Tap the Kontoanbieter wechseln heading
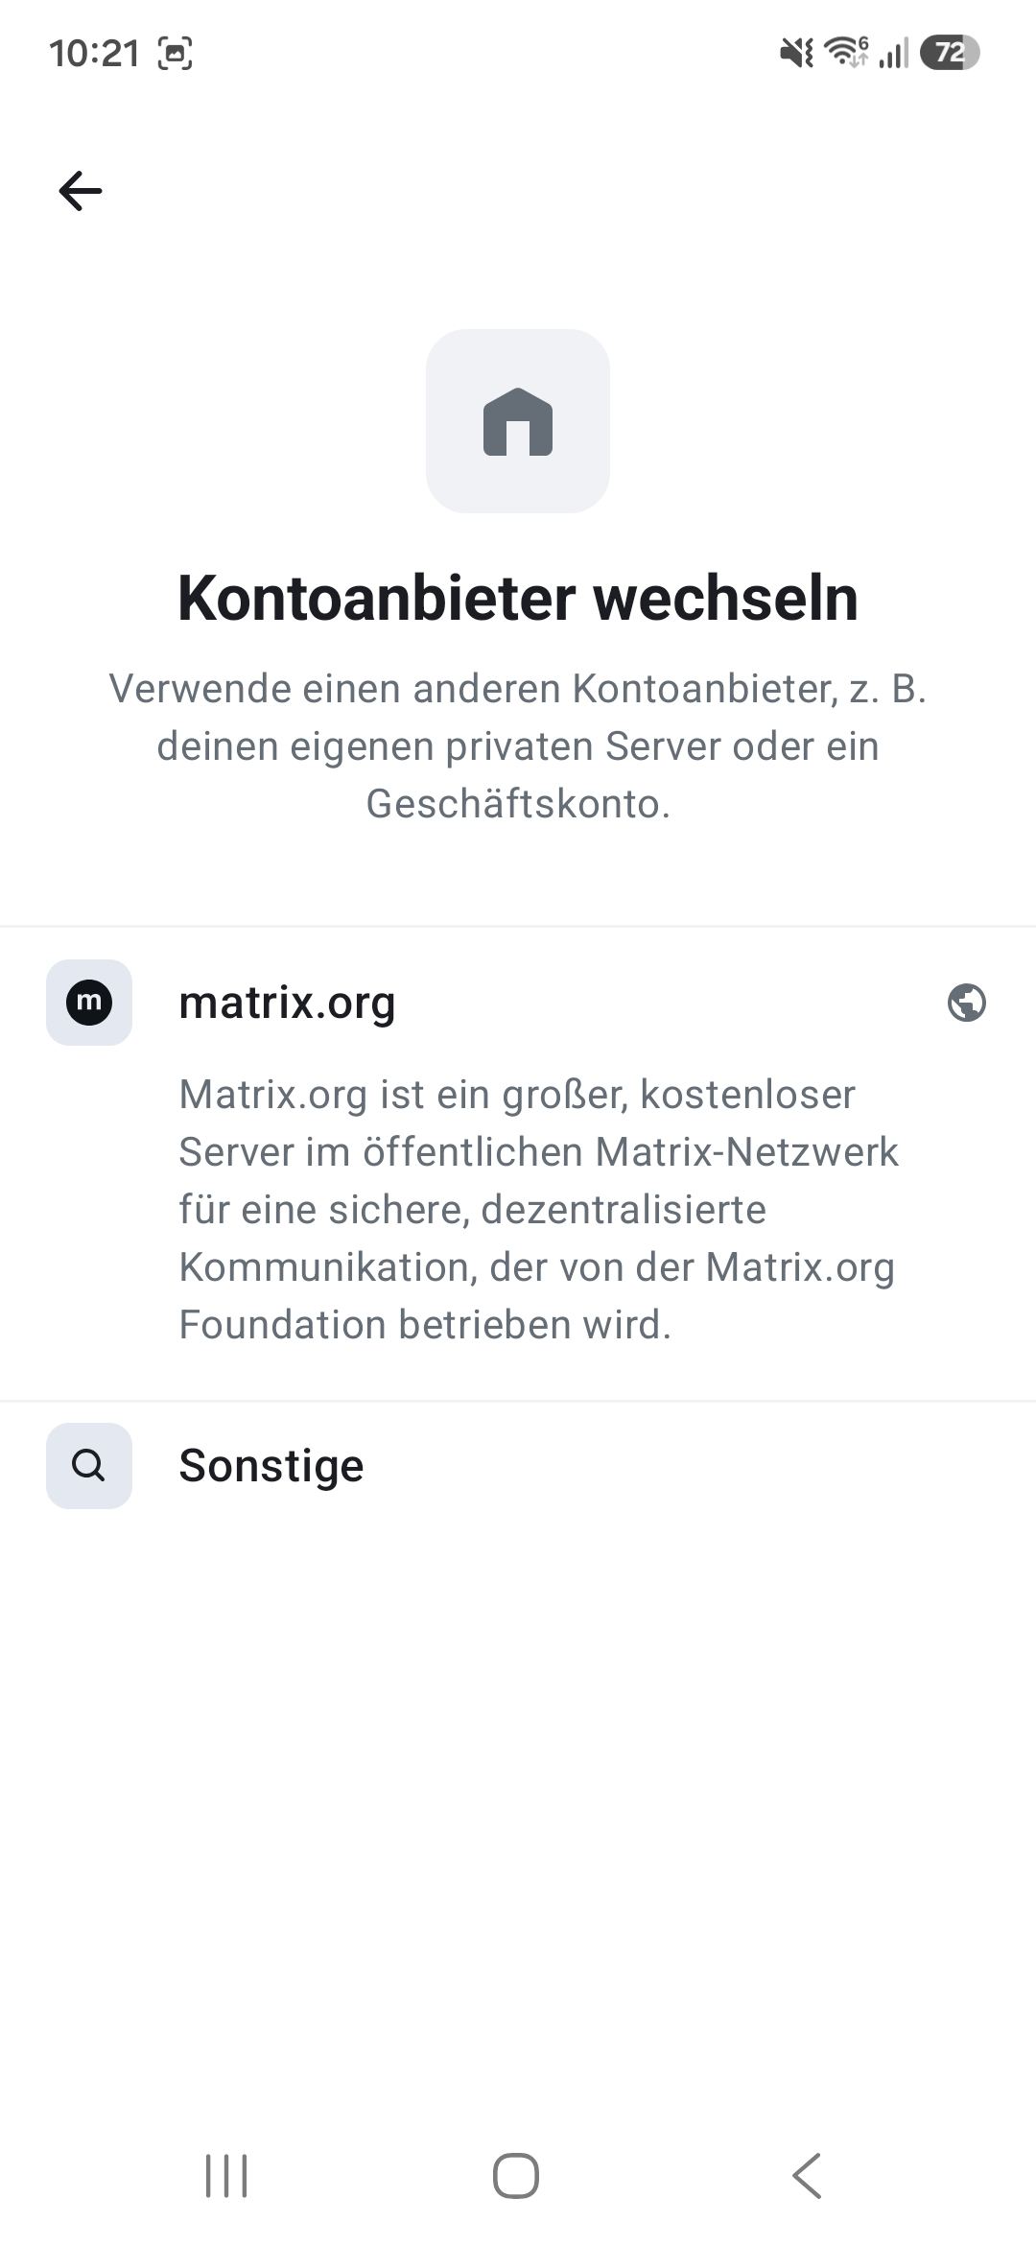Viewport: 1036px width, 2245px height. pos(518,598)
